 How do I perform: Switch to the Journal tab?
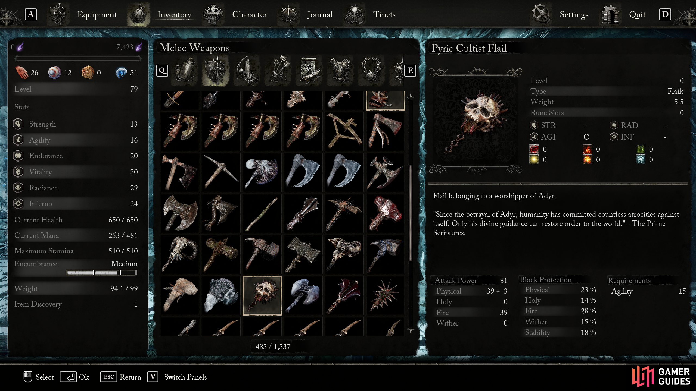[320, 14]
